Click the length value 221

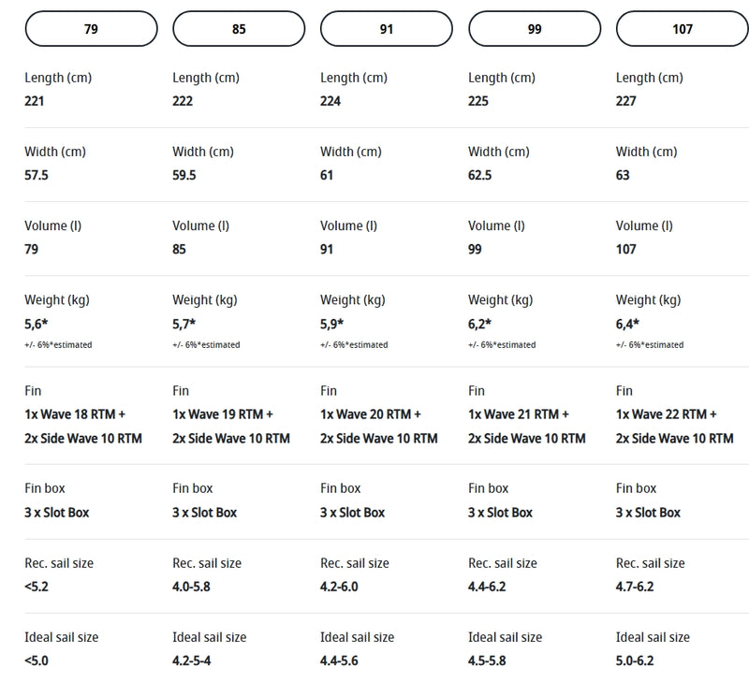(35, 101)
